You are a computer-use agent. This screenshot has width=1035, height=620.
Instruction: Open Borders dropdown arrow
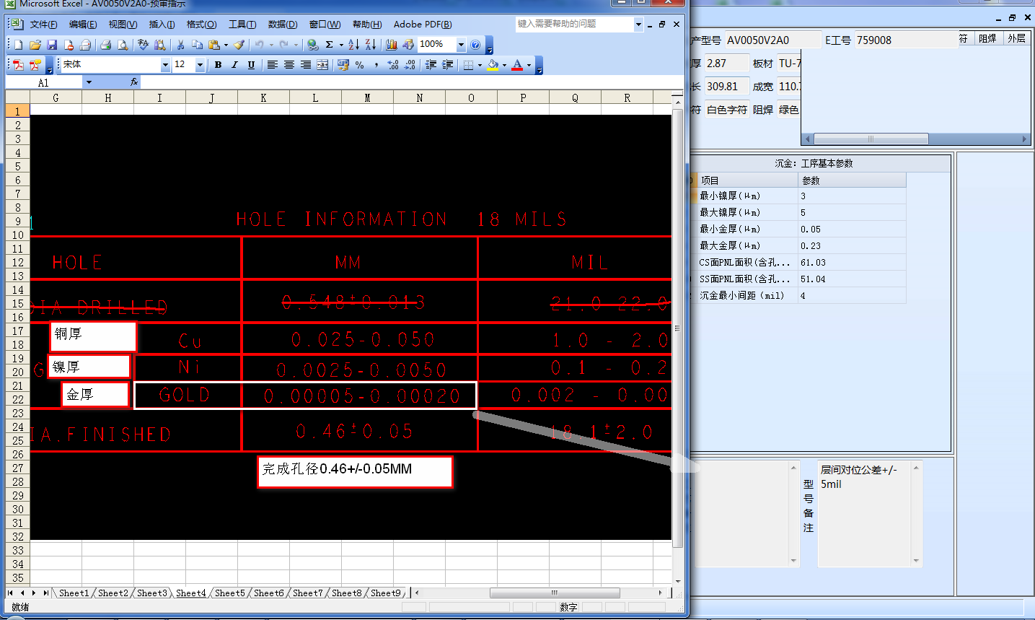pyautogui.click(x=480, y=65)
